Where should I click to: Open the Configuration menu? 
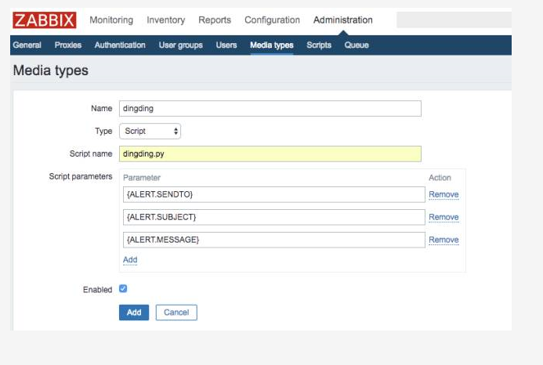tap(272, 20)
